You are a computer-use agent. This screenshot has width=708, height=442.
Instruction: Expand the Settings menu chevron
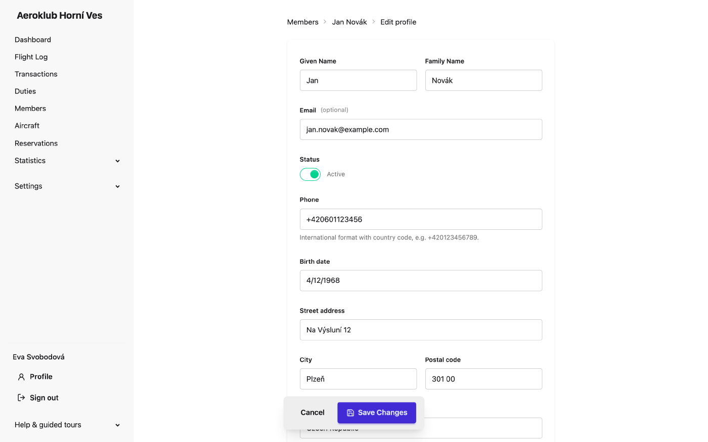click(x=117, y=186)
